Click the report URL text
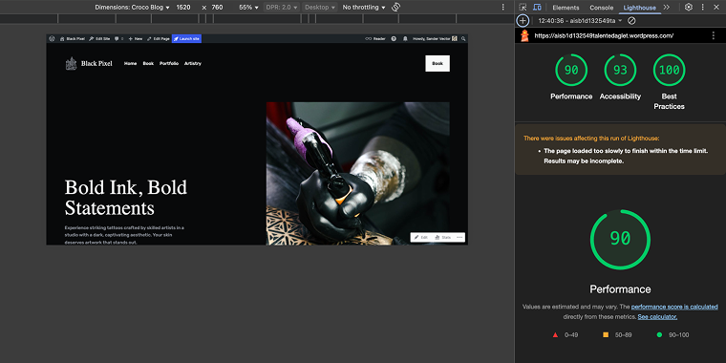Viewport: 726px width, 363px height. (x=604, y=35)
